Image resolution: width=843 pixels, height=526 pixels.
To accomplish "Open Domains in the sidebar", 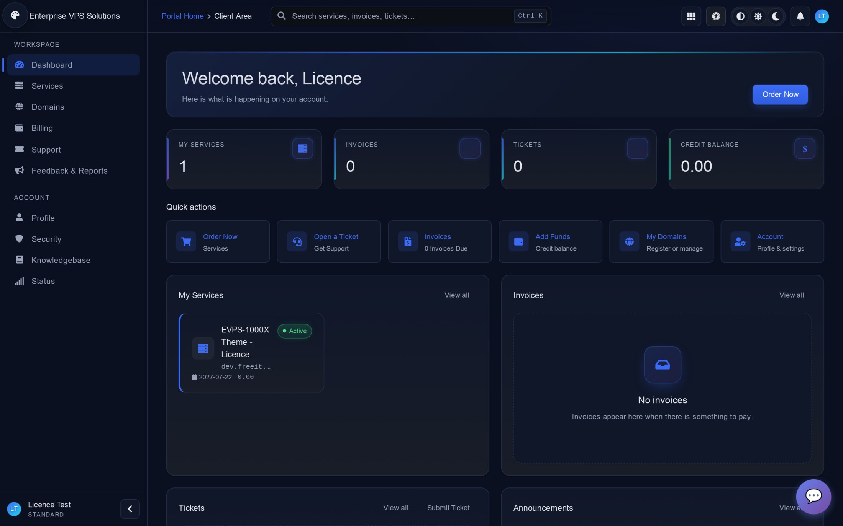I will coord(74,107).
